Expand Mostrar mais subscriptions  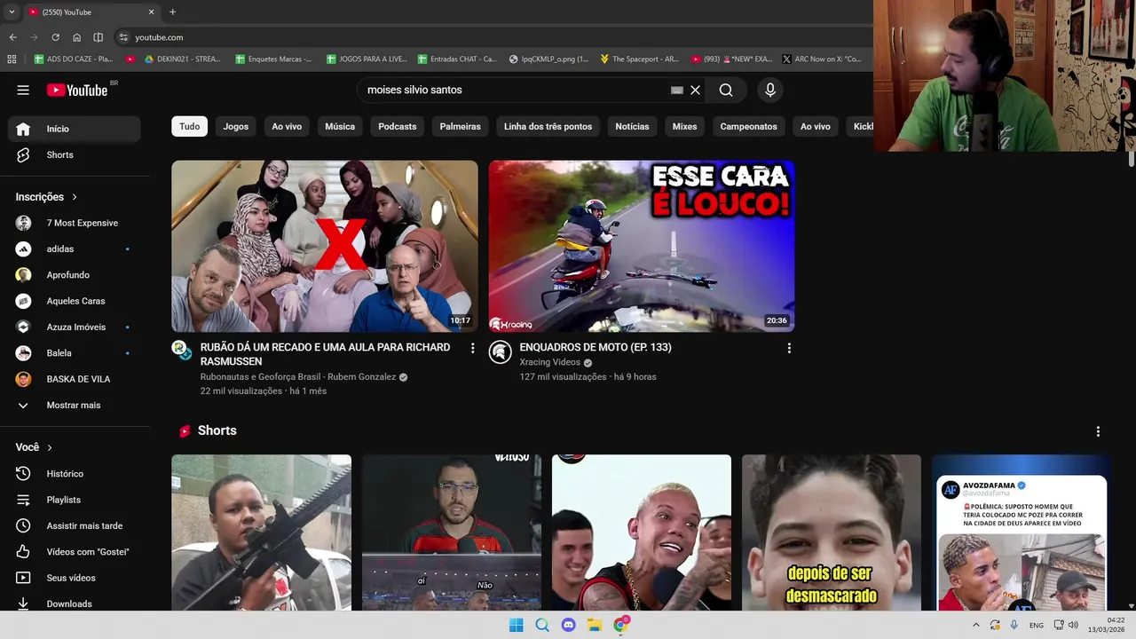click(75, 405)
